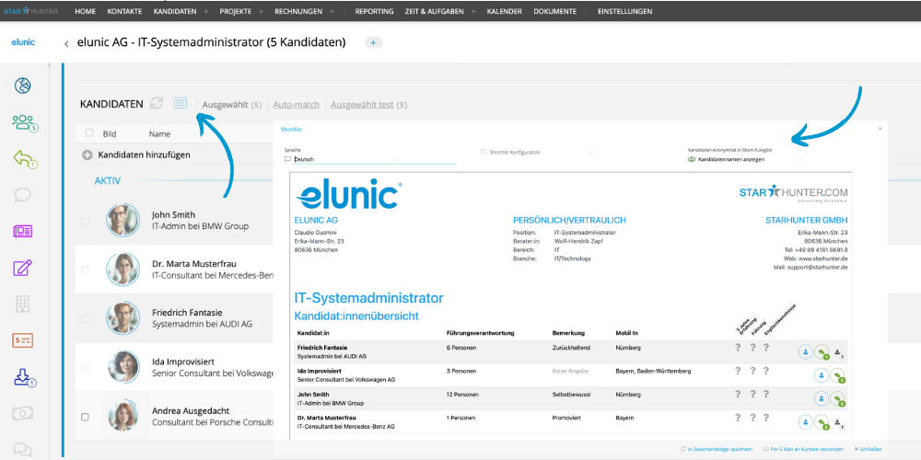Screen dimensions: 921x460
Task: Open comments icon in Dr. Marta Musterfrau shortlist row
Action: [822, 422]
